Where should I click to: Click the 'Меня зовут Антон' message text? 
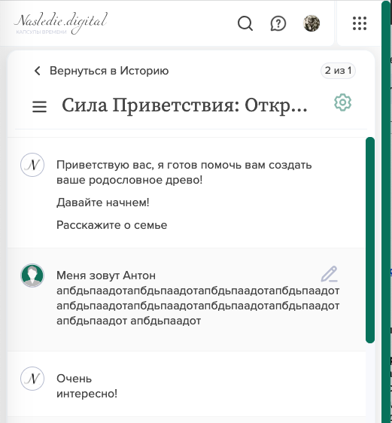coord(106,275)
